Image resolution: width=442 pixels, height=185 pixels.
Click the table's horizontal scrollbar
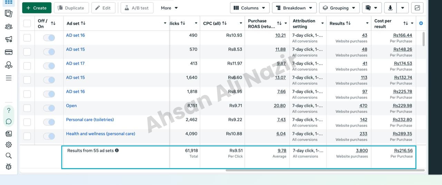tap(325, 170)
